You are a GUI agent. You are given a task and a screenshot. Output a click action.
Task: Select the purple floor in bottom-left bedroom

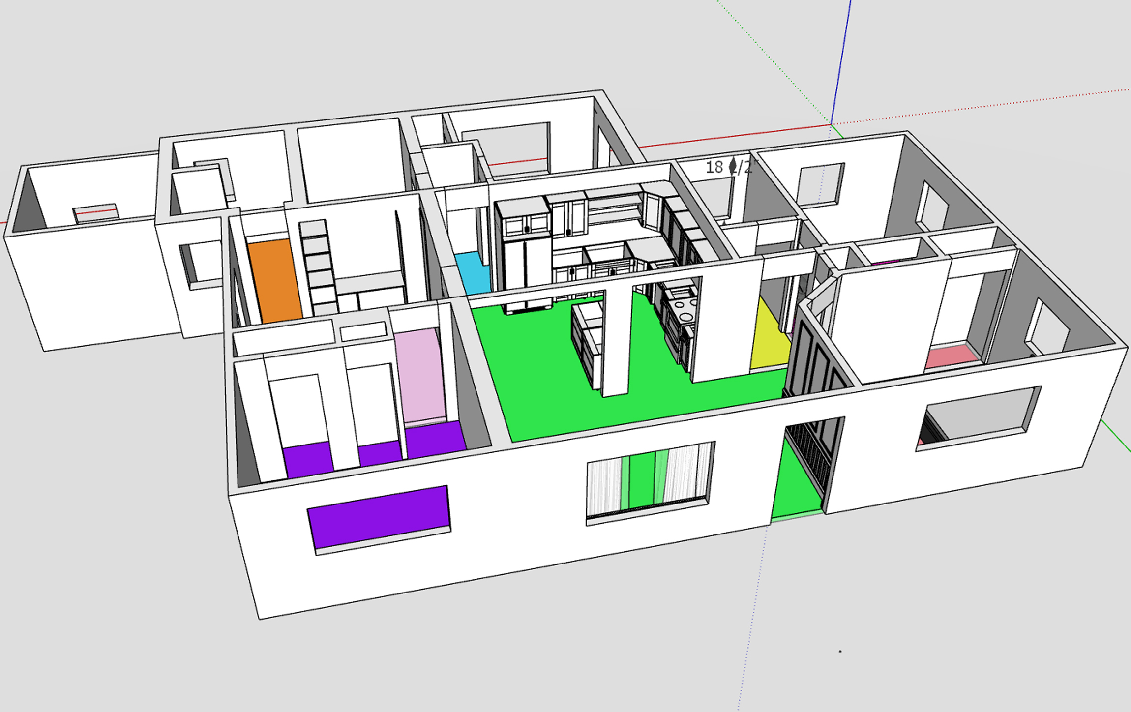(x=307, y=460)
